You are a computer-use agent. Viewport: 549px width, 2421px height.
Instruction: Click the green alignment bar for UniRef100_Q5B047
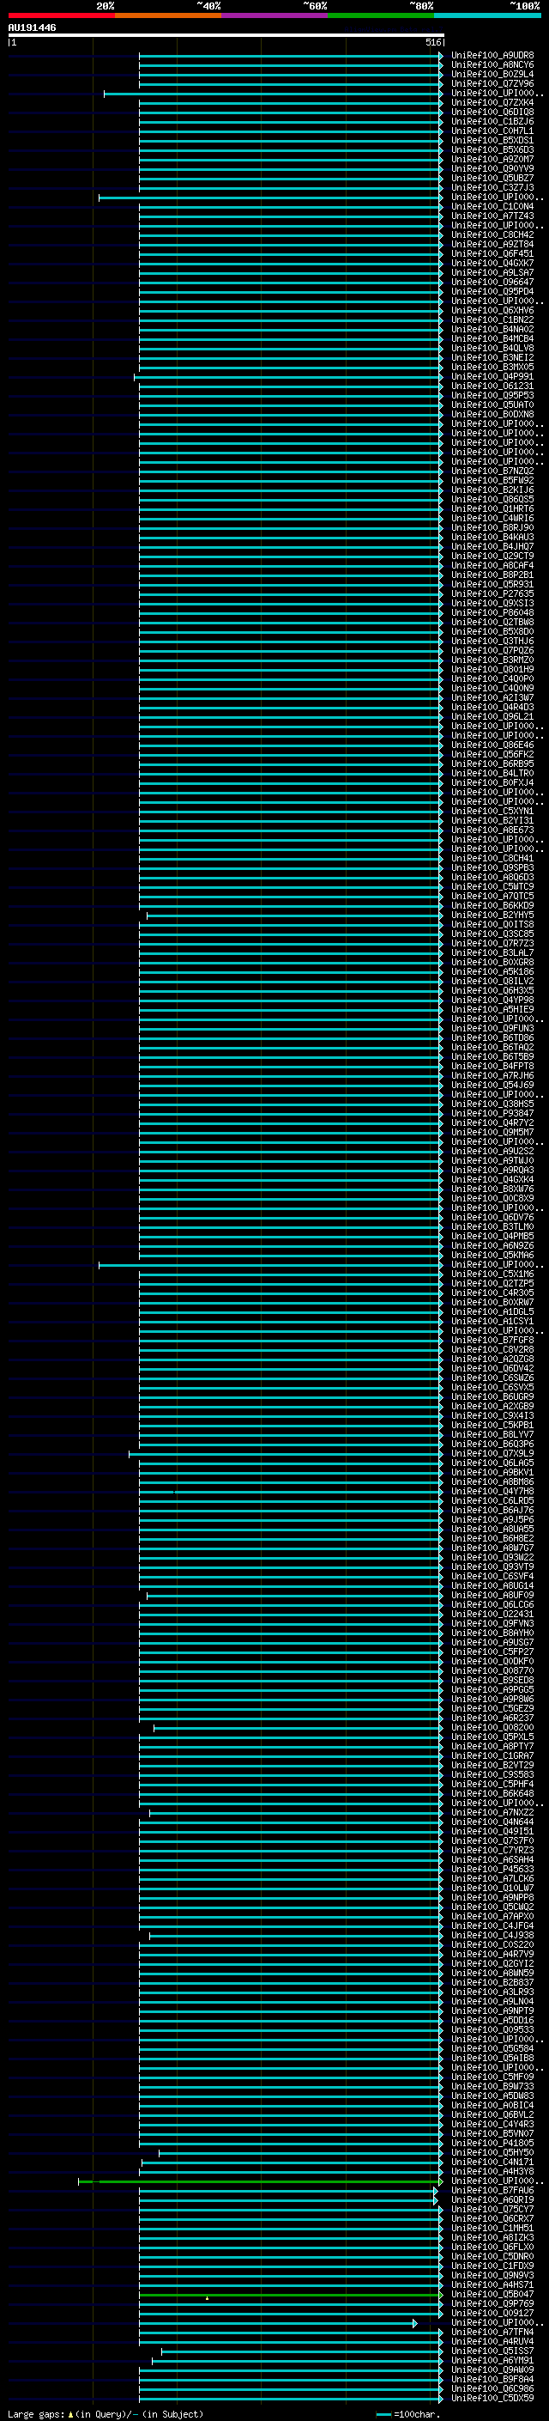click(x=291, y=2295)
